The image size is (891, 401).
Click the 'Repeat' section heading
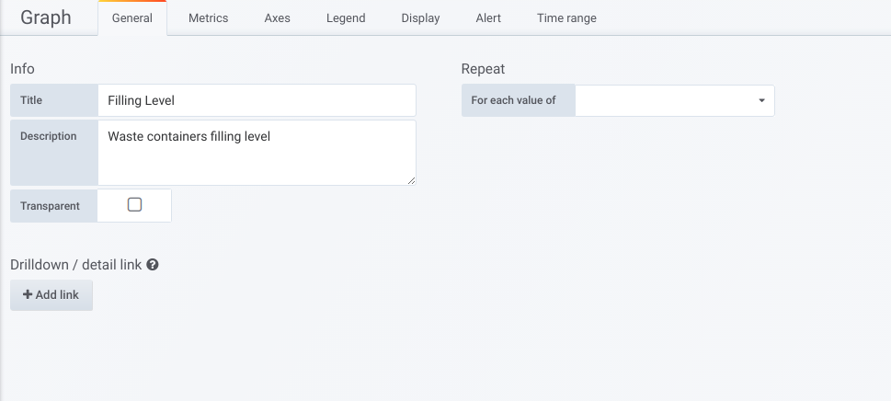click(x=483, y=69)
